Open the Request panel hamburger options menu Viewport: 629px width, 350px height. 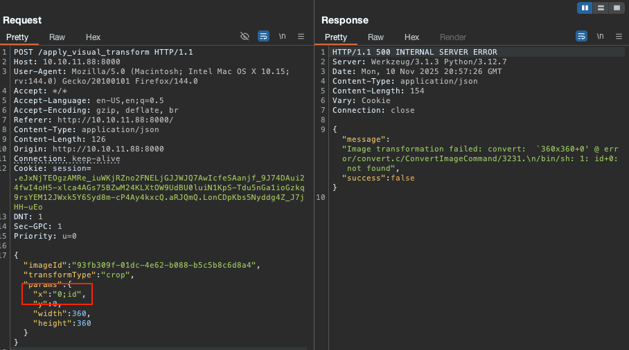[x=301, y=36]
